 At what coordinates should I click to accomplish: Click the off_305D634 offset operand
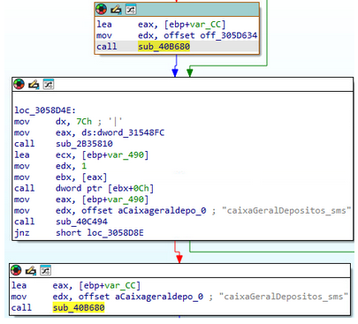(228, 35)
